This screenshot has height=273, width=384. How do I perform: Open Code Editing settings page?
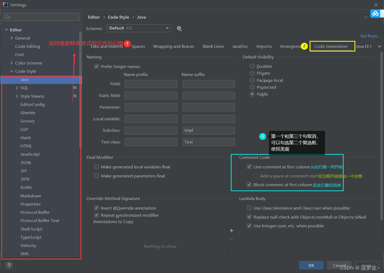[x=28, y=46]
